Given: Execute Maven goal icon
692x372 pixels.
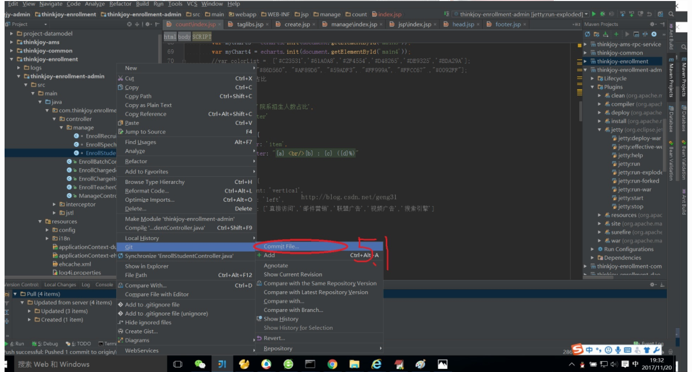Looking at the screenshot, I should (x=636, y=34).
